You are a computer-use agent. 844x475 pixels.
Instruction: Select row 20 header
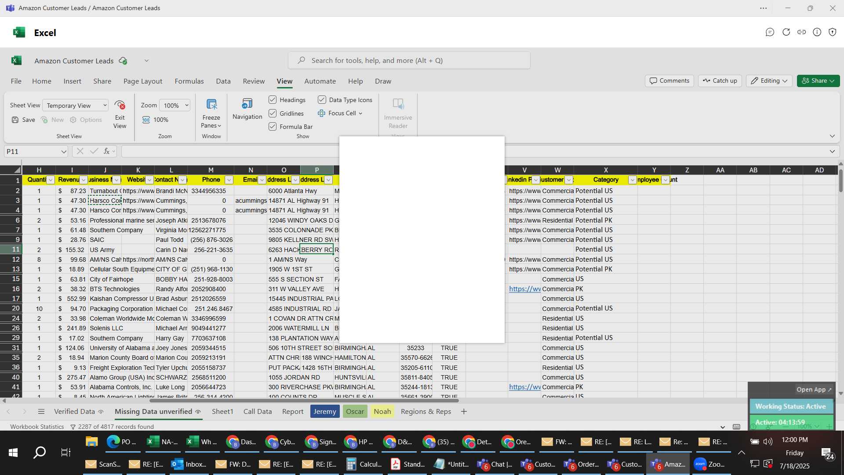pos(11,308)
